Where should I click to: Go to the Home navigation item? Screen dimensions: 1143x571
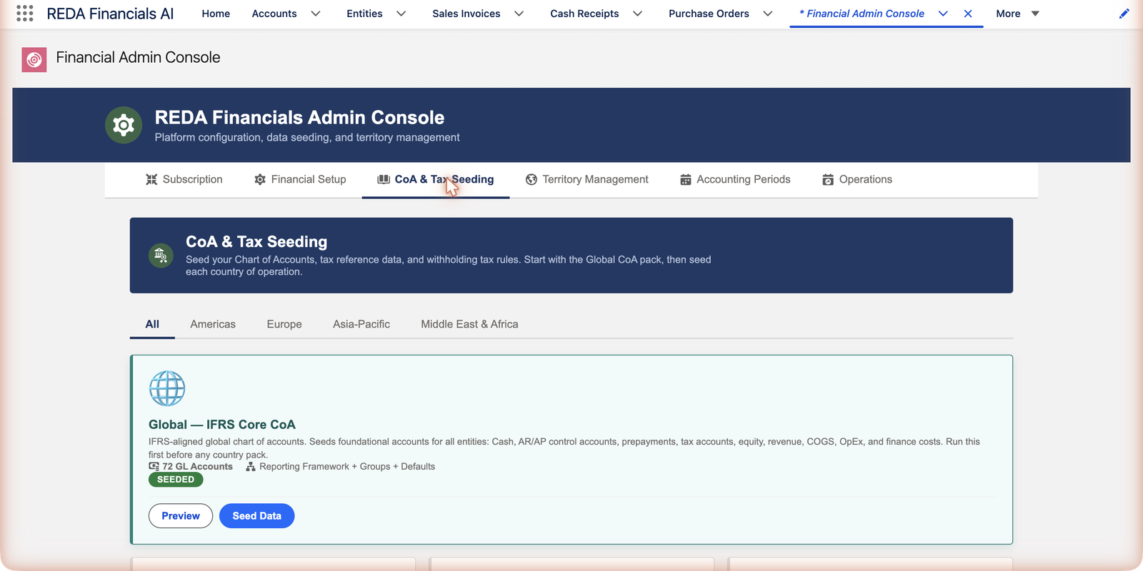click(216, 14)
